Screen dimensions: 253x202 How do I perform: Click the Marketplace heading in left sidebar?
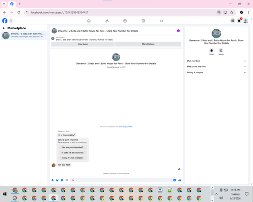17,28
